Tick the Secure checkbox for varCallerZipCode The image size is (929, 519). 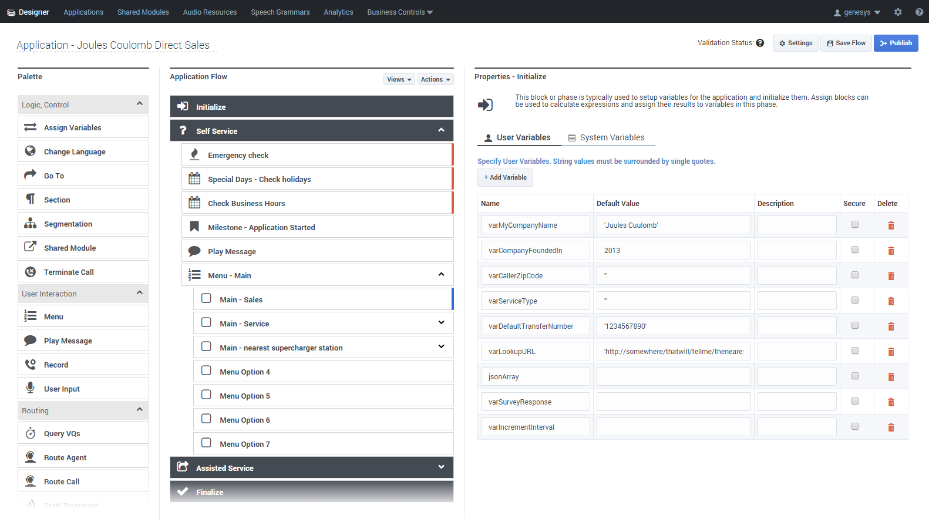855,275
